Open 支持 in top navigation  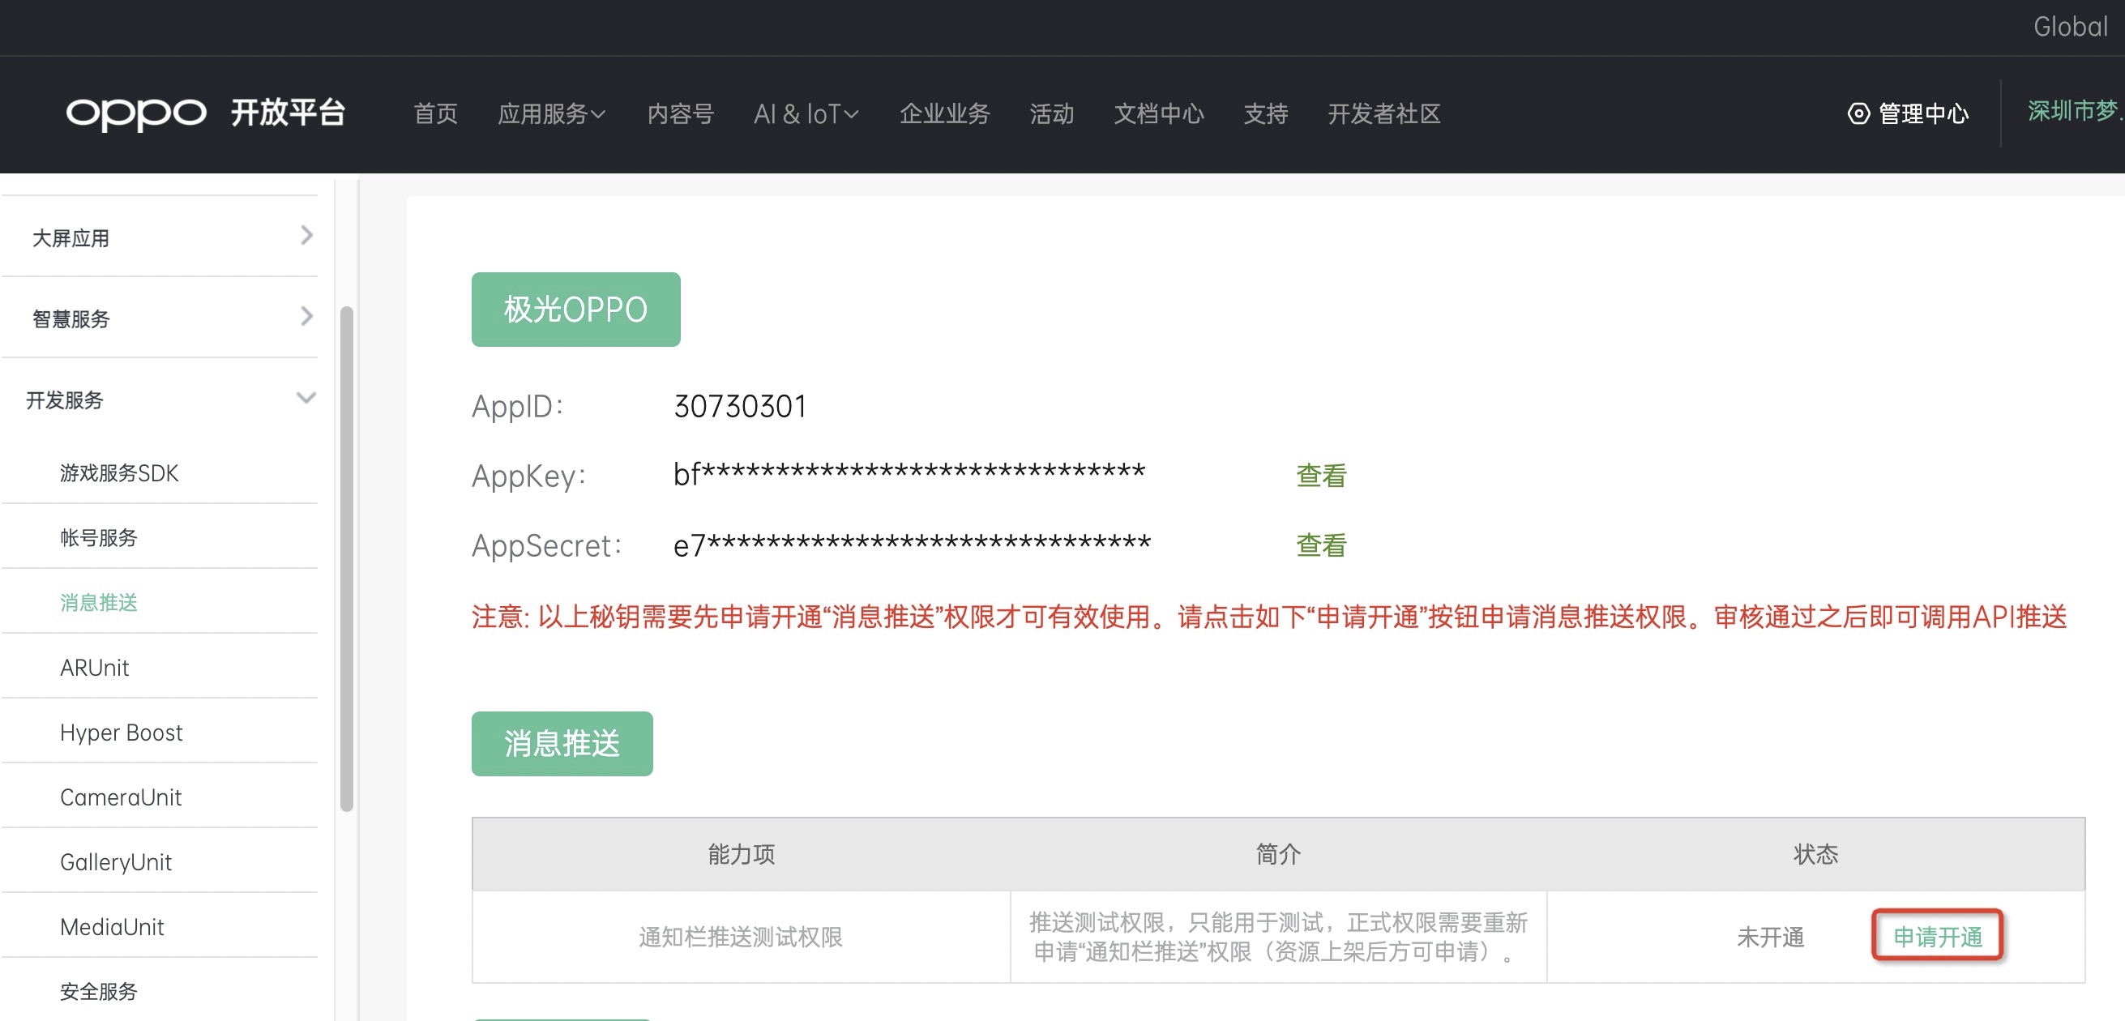[1266, 113]
